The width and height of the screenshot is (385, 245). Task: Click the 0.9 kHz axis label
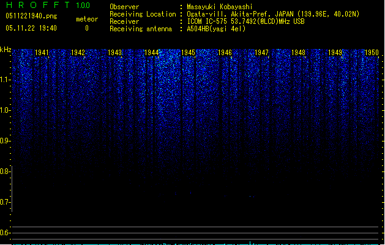5,141
